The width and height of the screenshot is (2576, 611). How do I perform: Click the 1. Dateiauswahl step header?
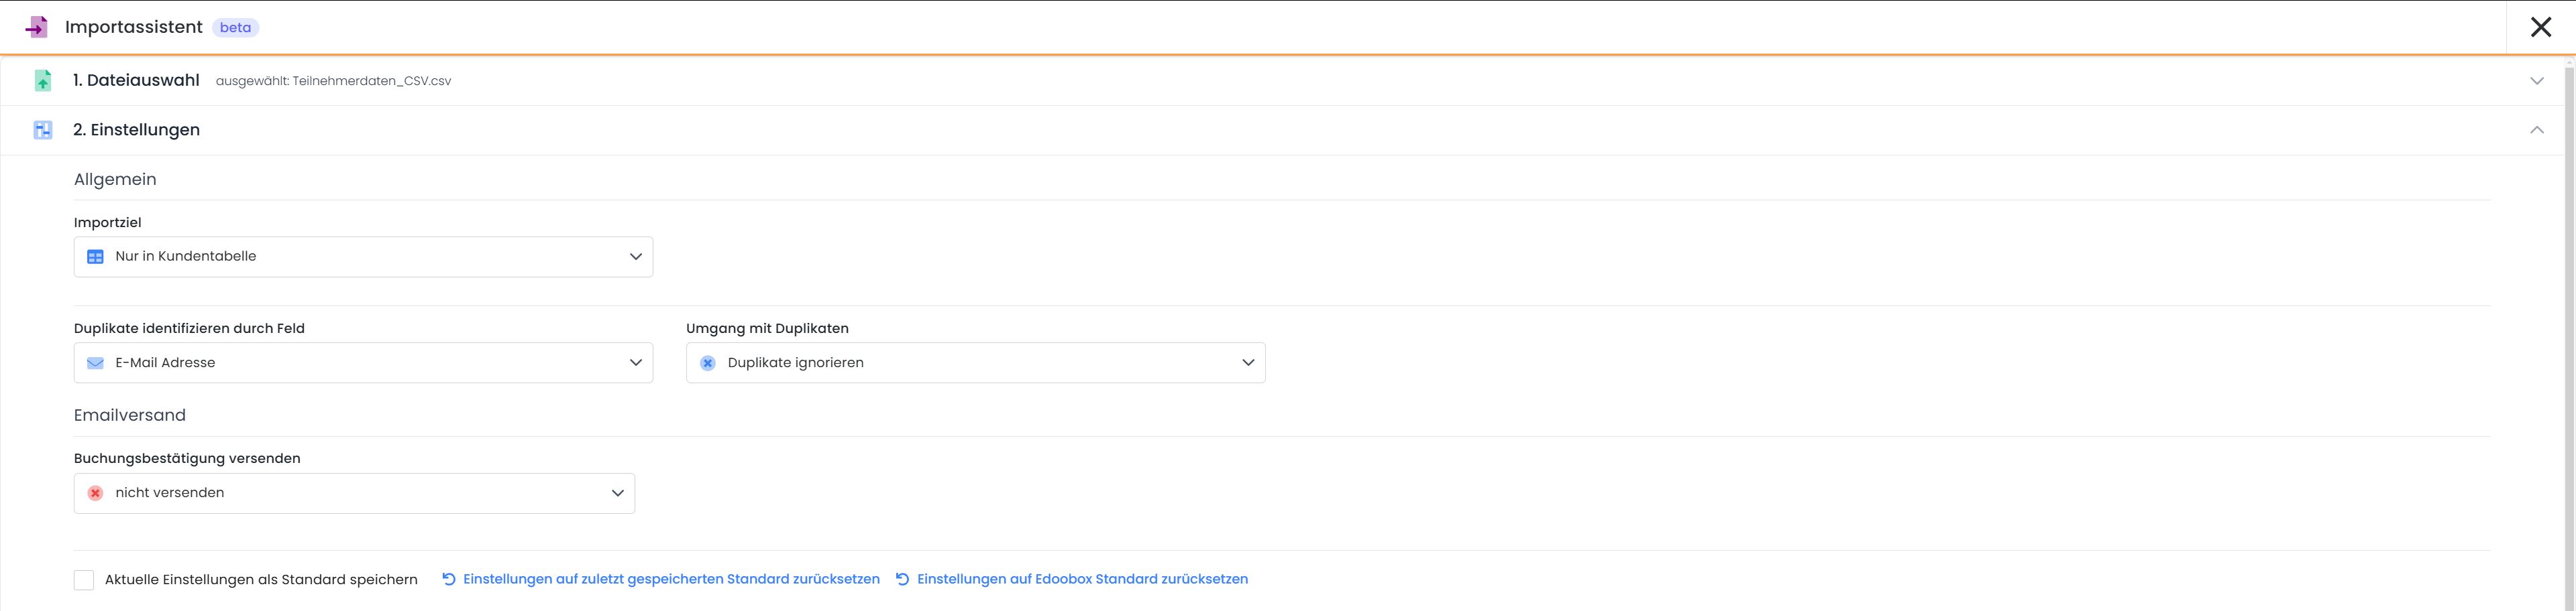coord(136,81)
